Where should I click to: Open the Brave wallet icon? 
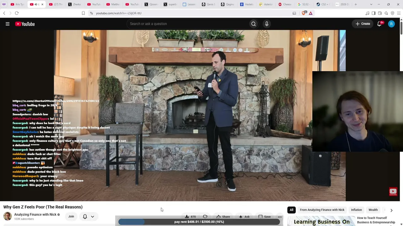point(380,13)
